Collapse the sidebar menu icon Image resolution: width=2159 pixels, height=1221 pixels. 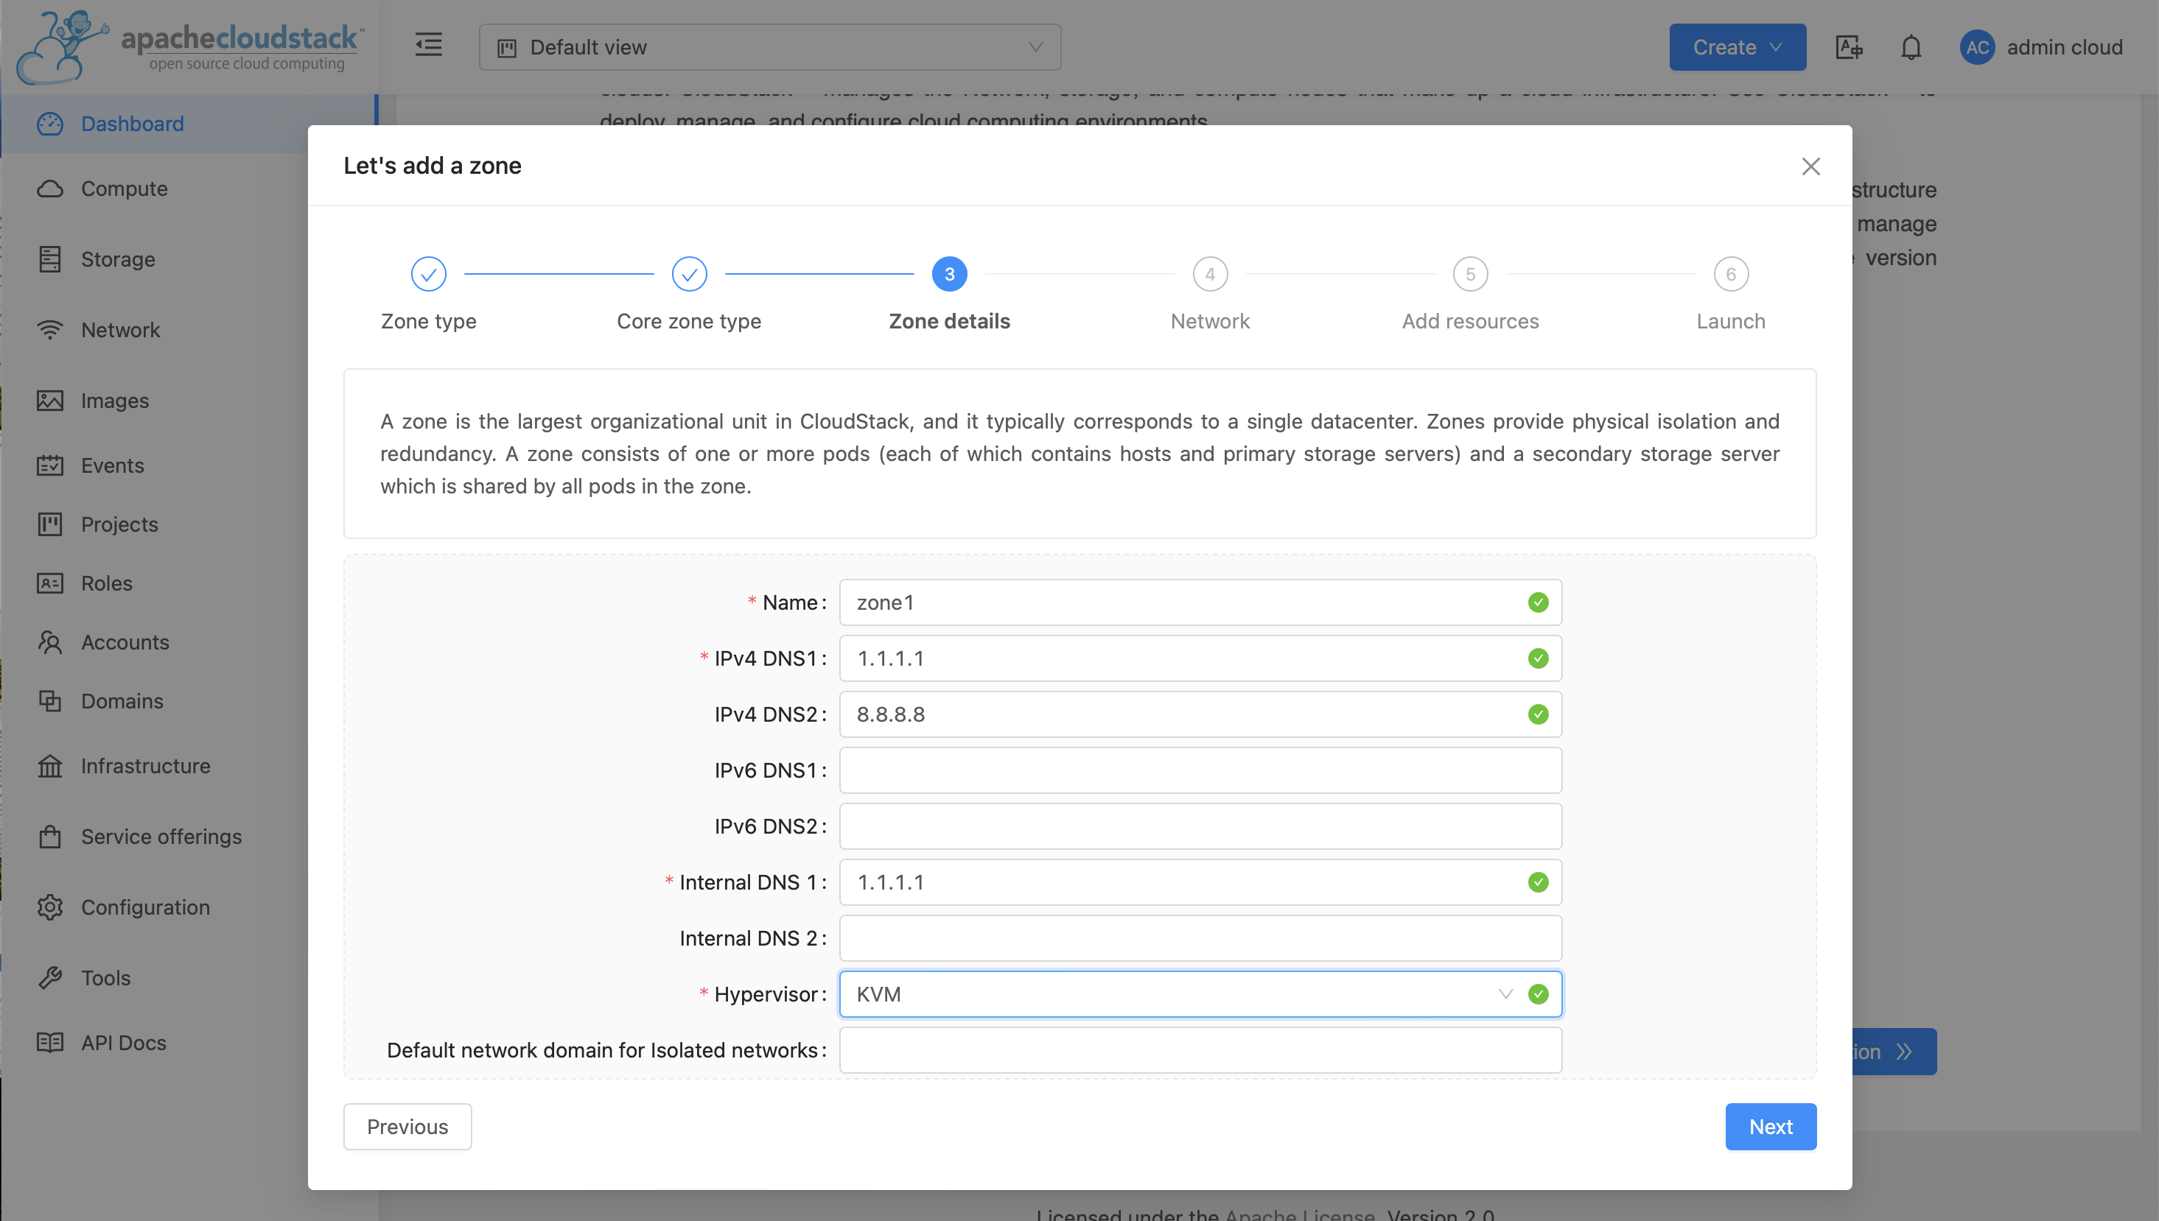pos(429,45)
